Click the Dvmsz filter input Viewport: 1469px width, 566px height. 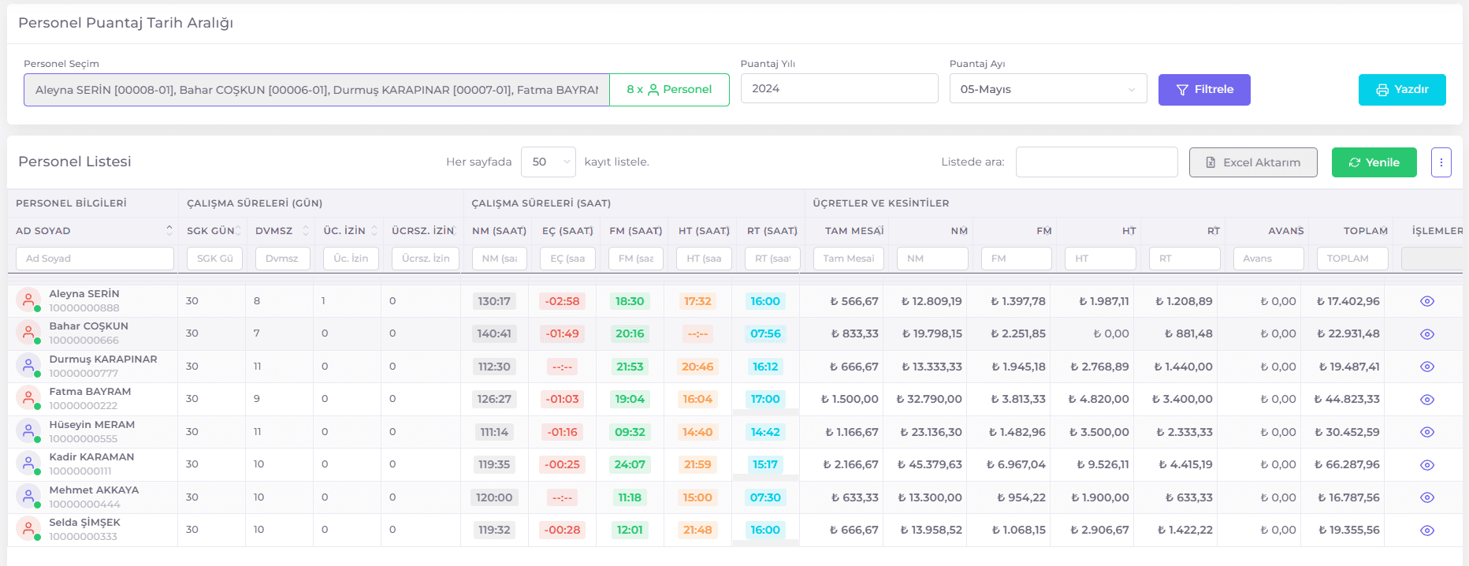pos(283,259)
